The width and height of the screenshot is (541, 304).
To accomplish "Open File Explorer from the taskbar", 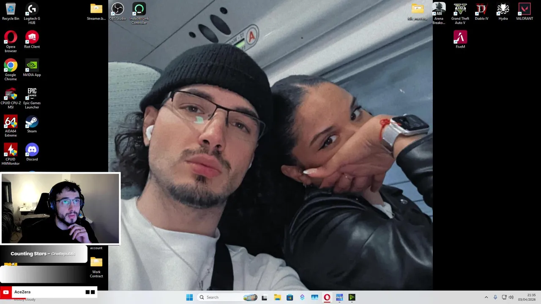I will tap(277, 297).
